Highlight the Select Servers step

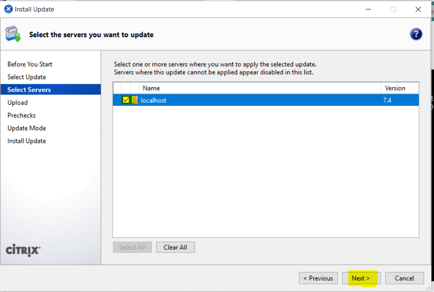(28, 89)
